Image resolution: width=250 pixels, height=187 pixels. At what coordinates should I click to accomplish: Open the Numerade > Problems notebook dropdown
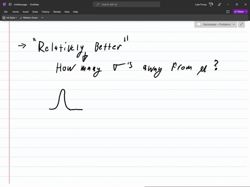(x=216, y=24)
